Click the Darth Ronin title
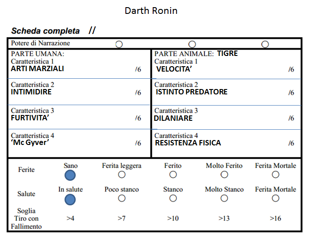This screenshot has width=313, height=238. click(x=151, y=11)
